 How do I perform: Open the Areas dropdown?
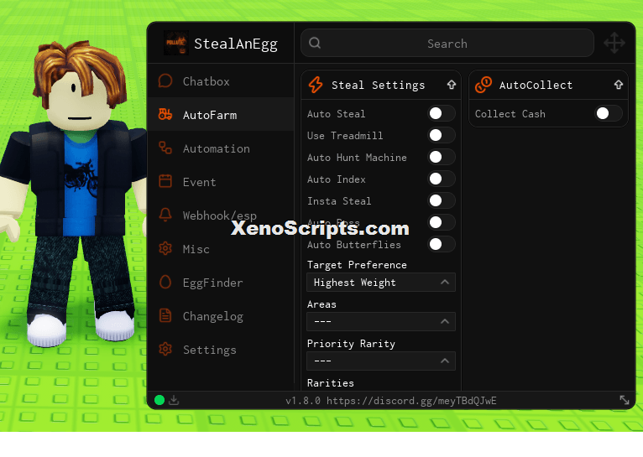pos(381,322)
